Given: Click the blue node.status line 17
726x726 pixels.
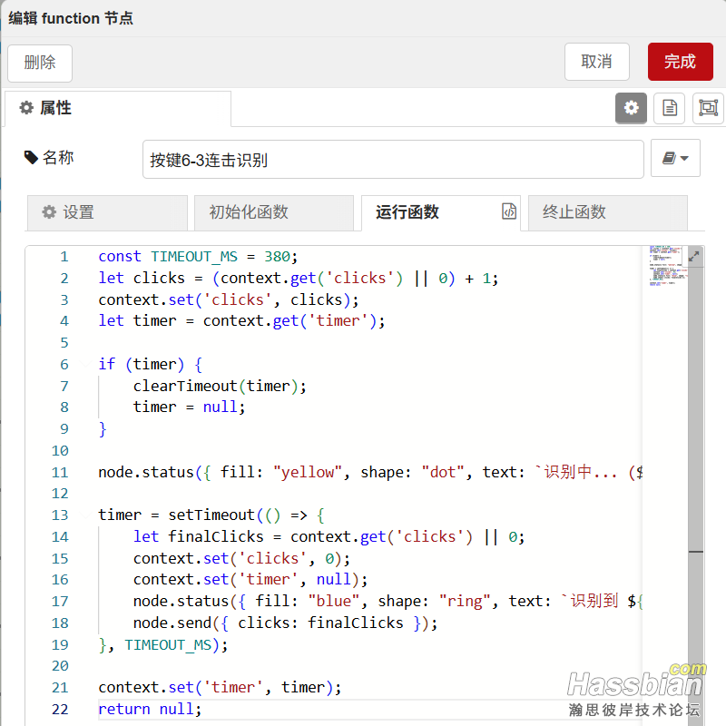Looking at the screenshot, I should click(388, 602).
